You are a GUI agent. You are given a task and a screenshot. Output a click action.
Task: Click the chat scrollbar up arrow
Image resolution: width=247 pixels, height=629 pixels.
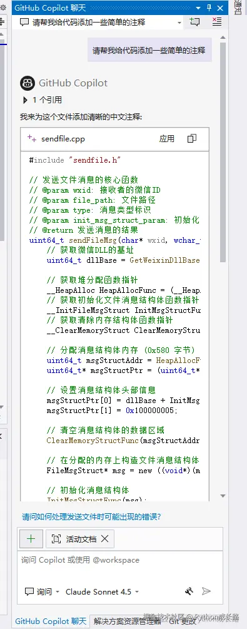tap(223, 38)
